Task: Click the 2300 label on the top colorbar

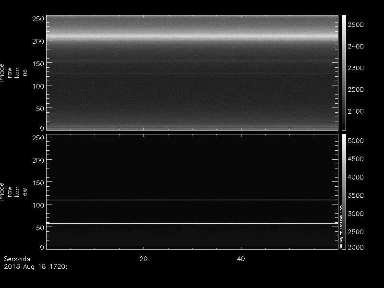Action: [x=356, y=68]
